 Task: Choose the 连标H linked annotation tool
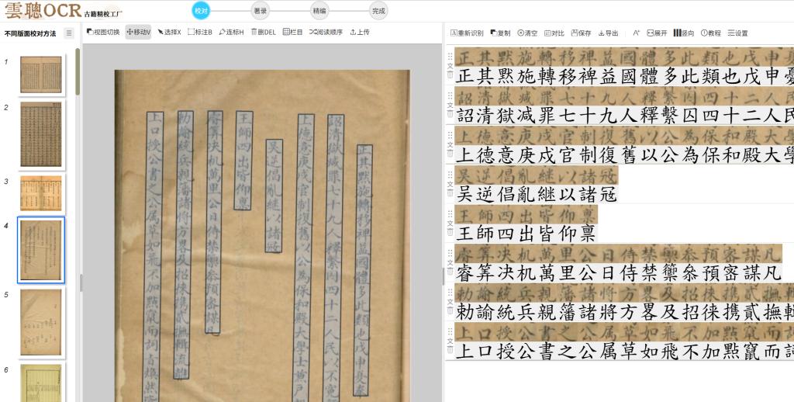click(x=231, y=32)
